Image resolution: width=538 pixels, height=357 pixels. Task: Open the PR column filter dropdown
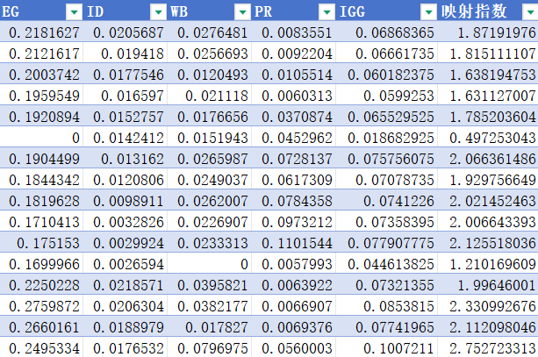(x=326, y=11)
